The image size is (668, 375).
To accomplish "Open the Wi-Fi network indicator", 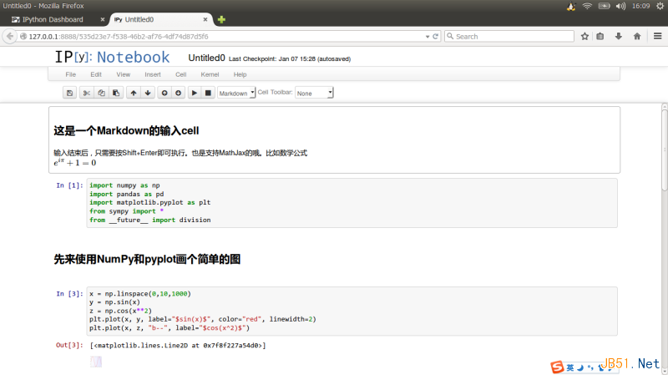I will pyautogui.click(x=587, y=6).
